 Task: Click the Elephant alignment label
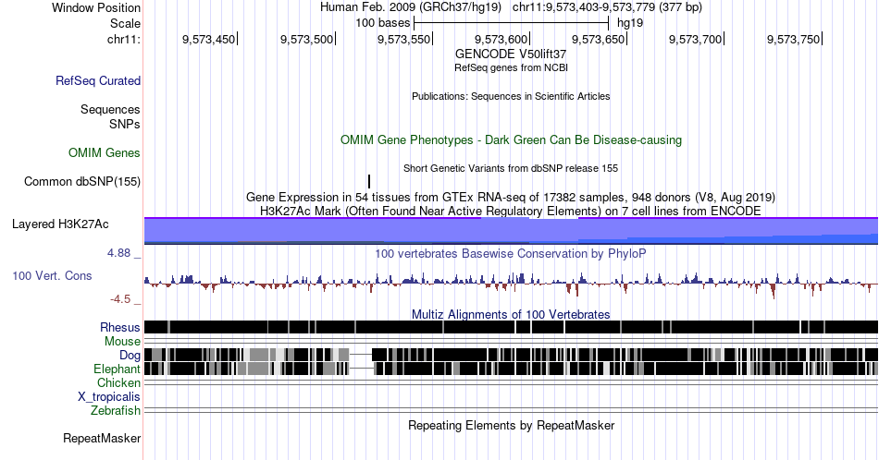click(117, 369)
